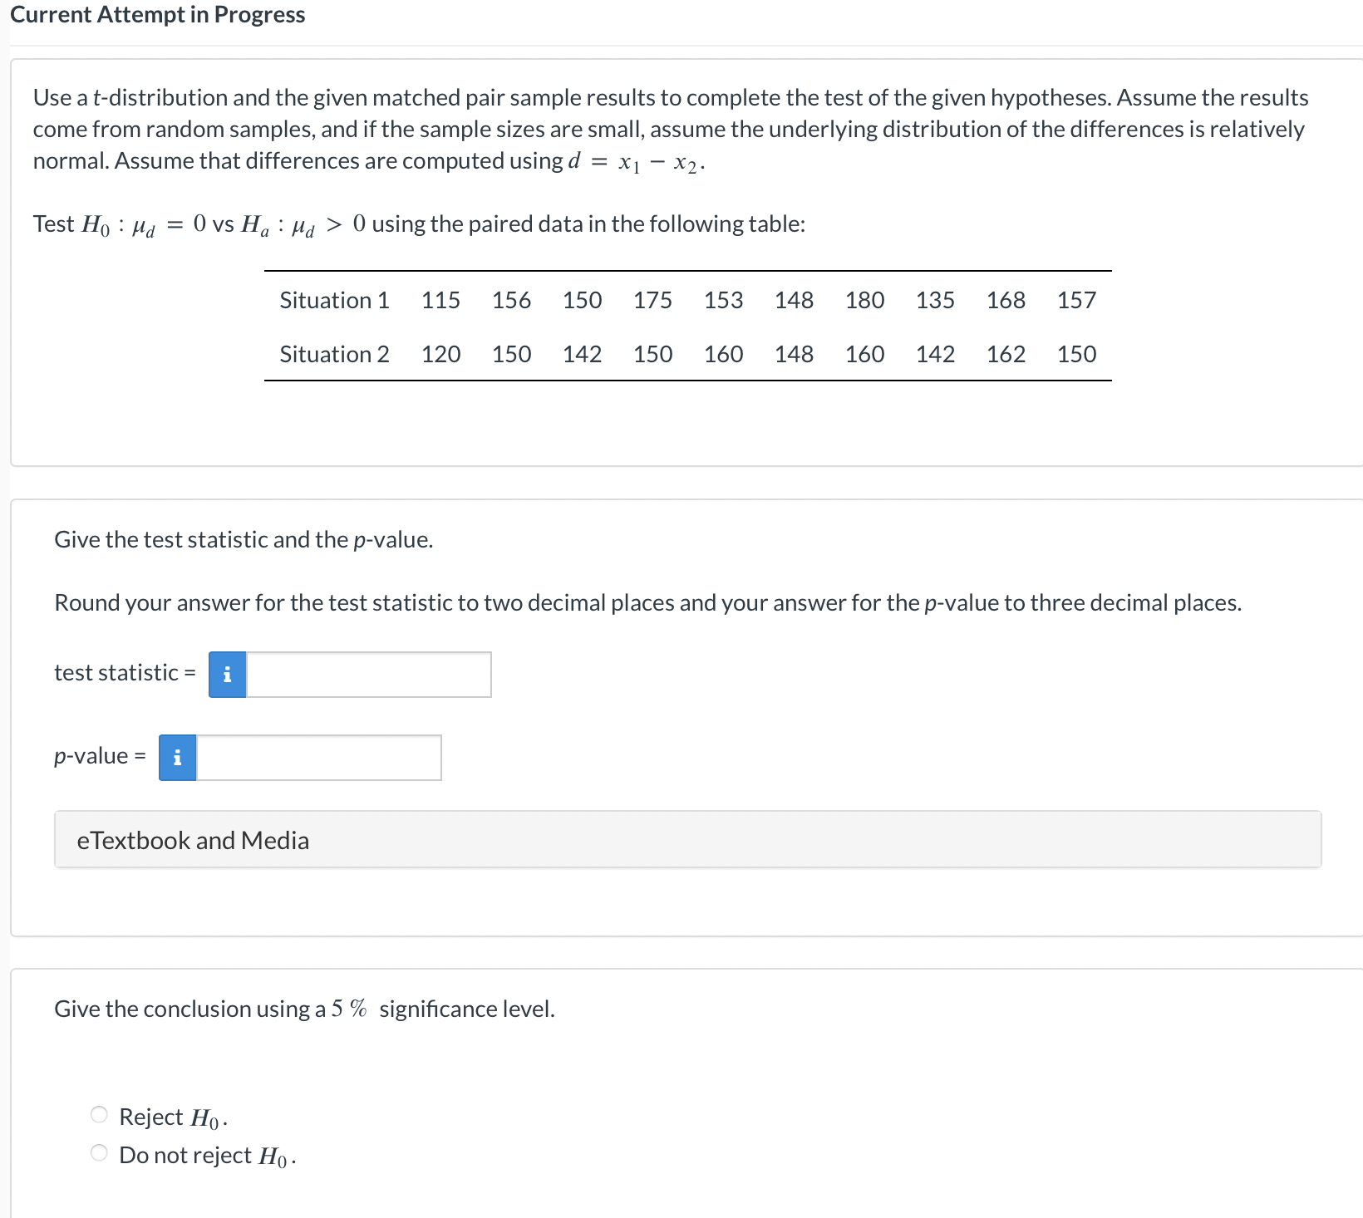Click Do not reject H0 answer choice
Image resolution: width=1363 pixels, height=1218 pixels.
coord(98,1152)
